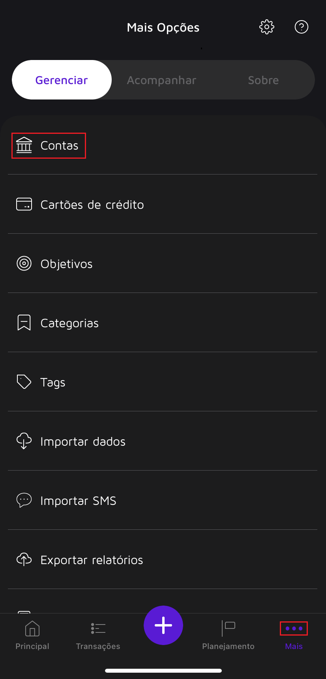326x679 pixels.
Task: Open the settings gear icon
Action: pos(267,27)
